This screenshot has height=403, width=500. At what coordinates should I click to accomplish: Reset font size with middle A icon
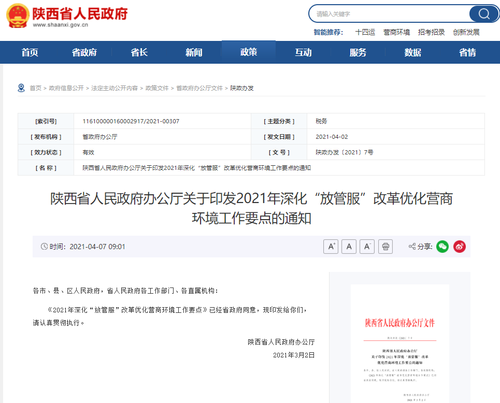(349, 247)
